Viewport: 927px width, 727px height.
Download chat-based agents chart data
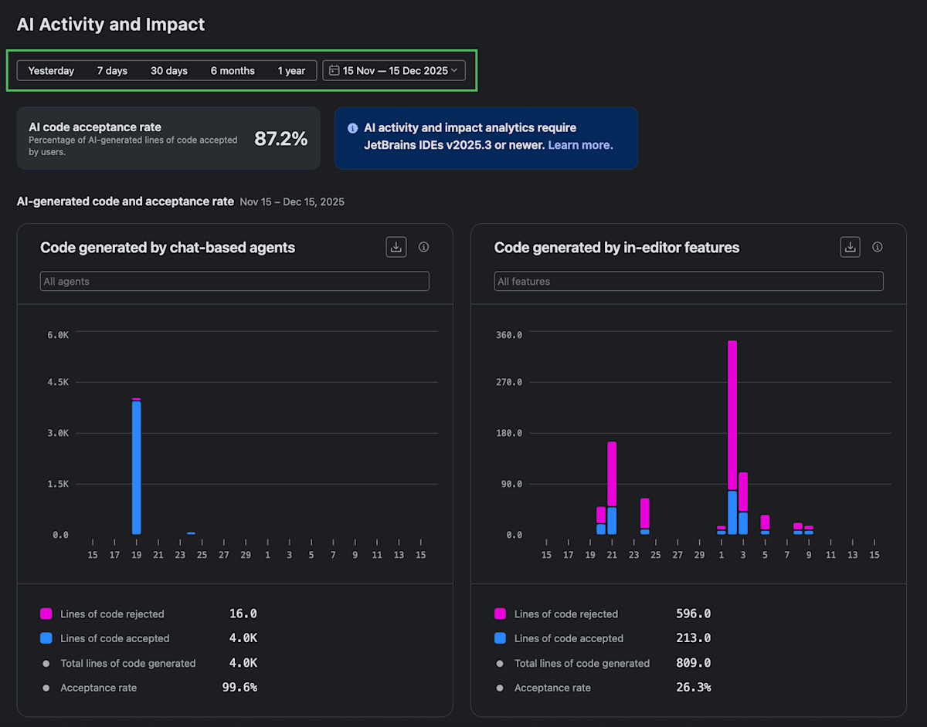396,247
